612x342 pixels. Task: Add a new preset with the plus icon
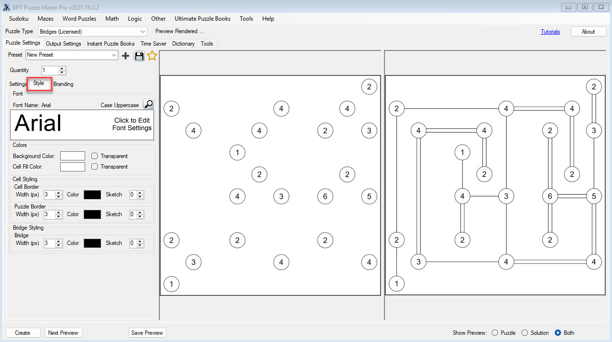tap(126, 55)
